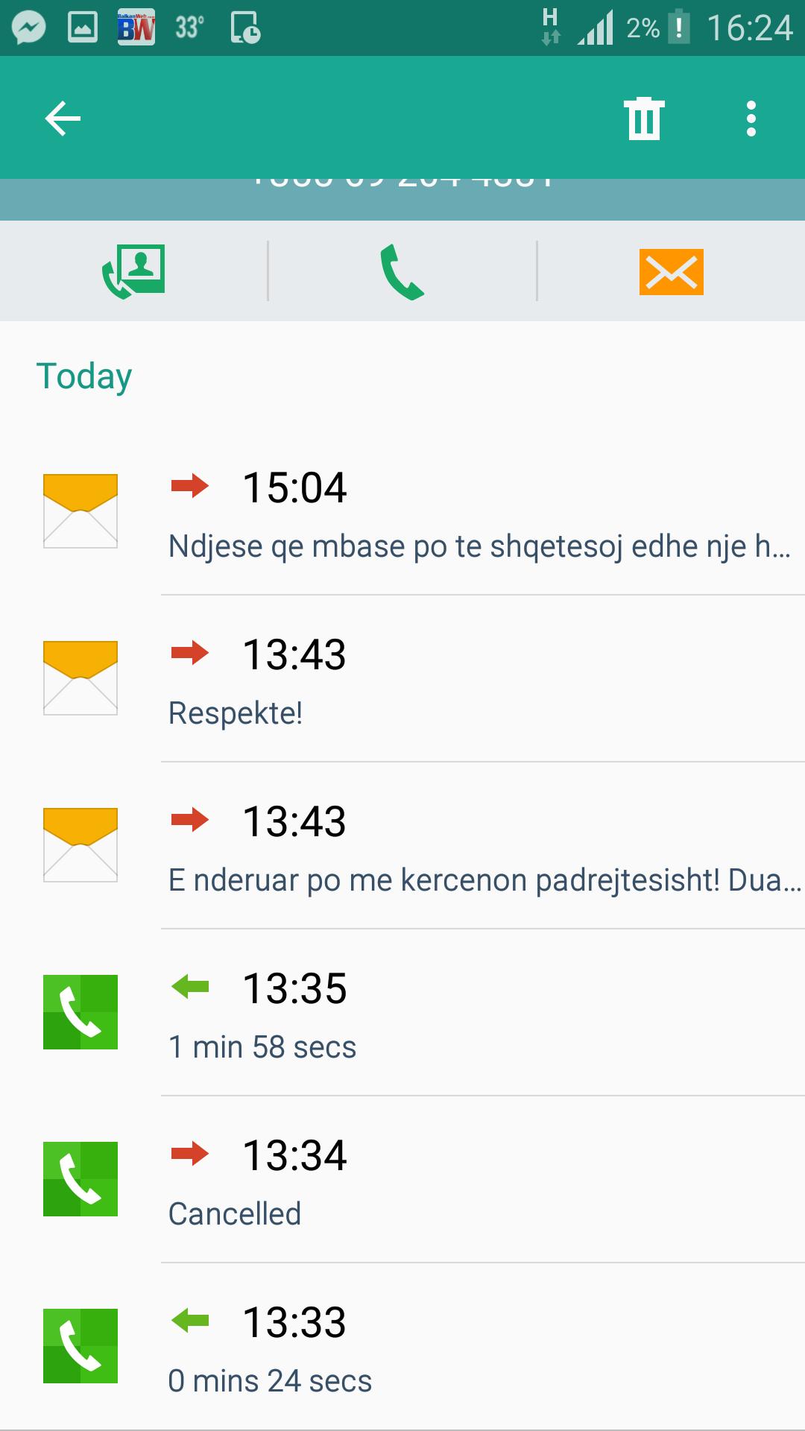Delete log using trash icon
The height and width of the screenshot is (1431, 805).
pos(644,119)
